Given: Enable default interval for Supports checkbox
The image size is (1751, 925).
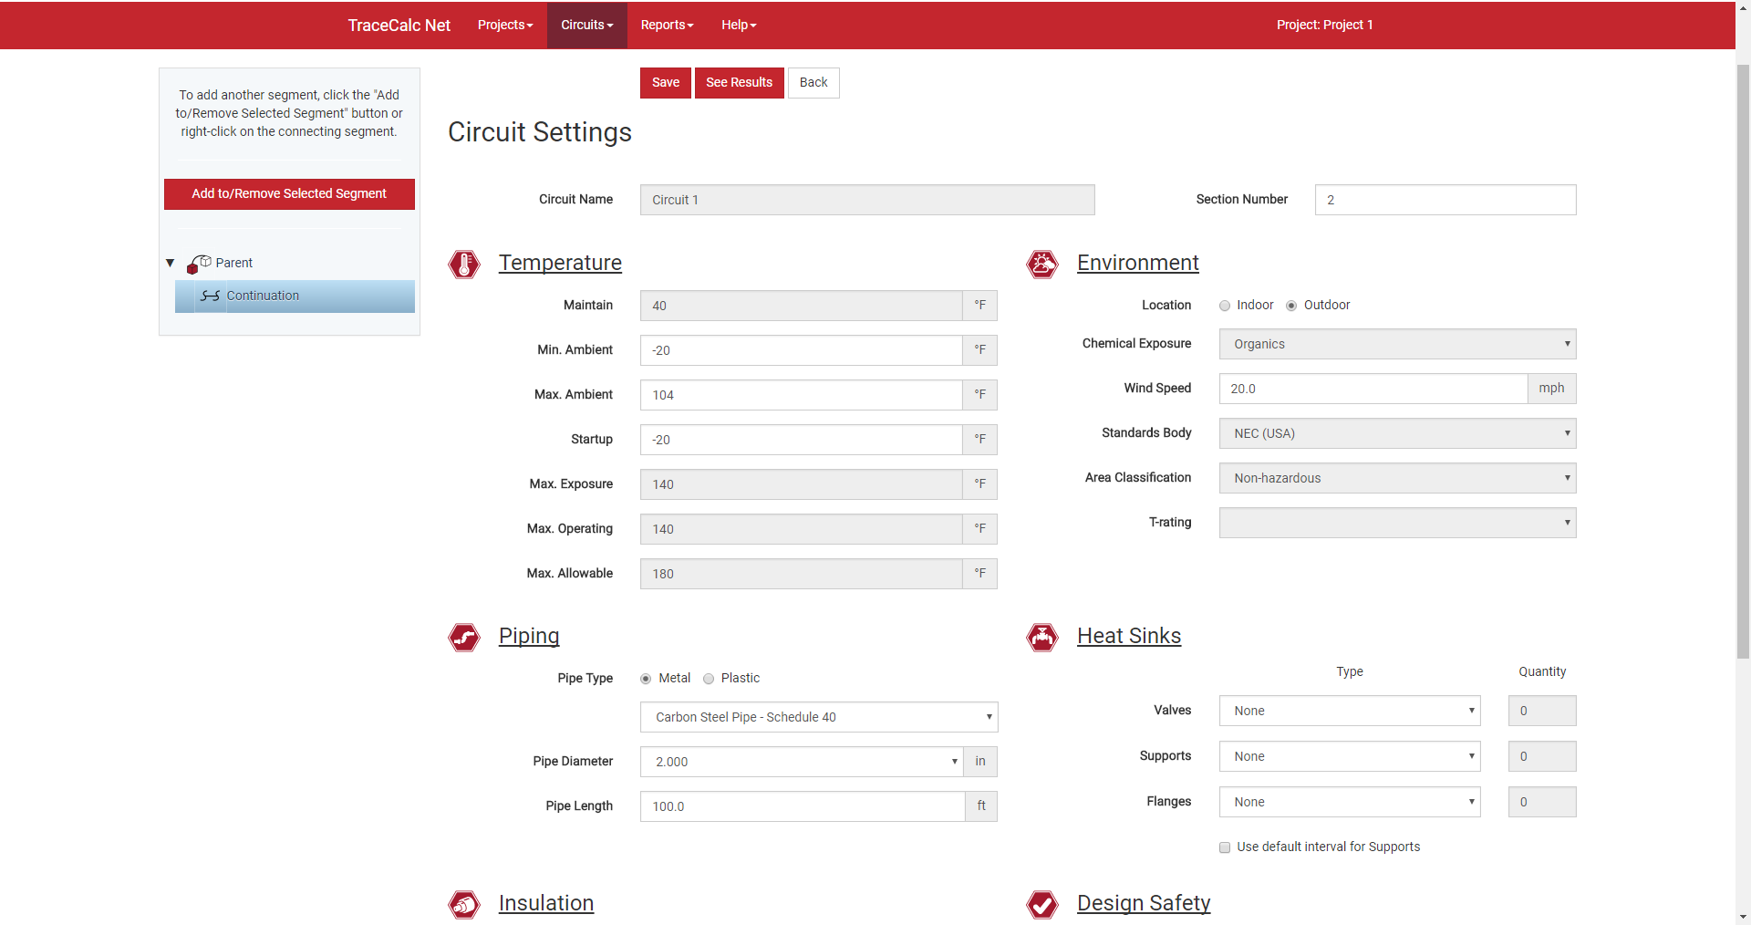Looking at the screenshot, I should [1225, 847].
